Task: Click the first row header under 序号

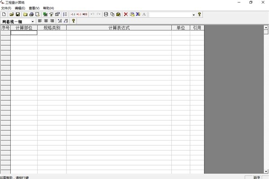Action: click(5, 33)
